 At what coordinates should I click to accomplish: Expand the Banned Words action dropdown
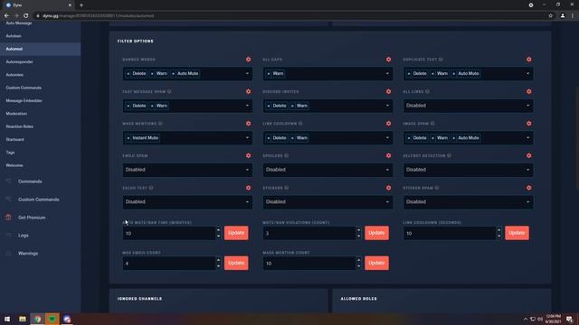tap(247, 74)
